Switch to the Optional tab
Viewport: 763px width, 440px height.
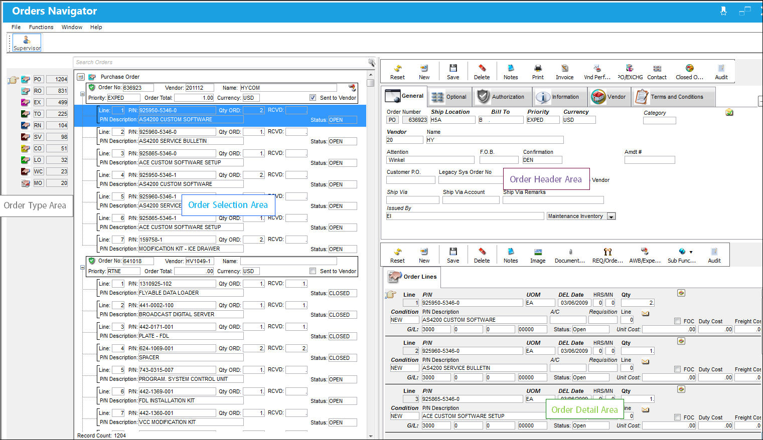[449, 97]
